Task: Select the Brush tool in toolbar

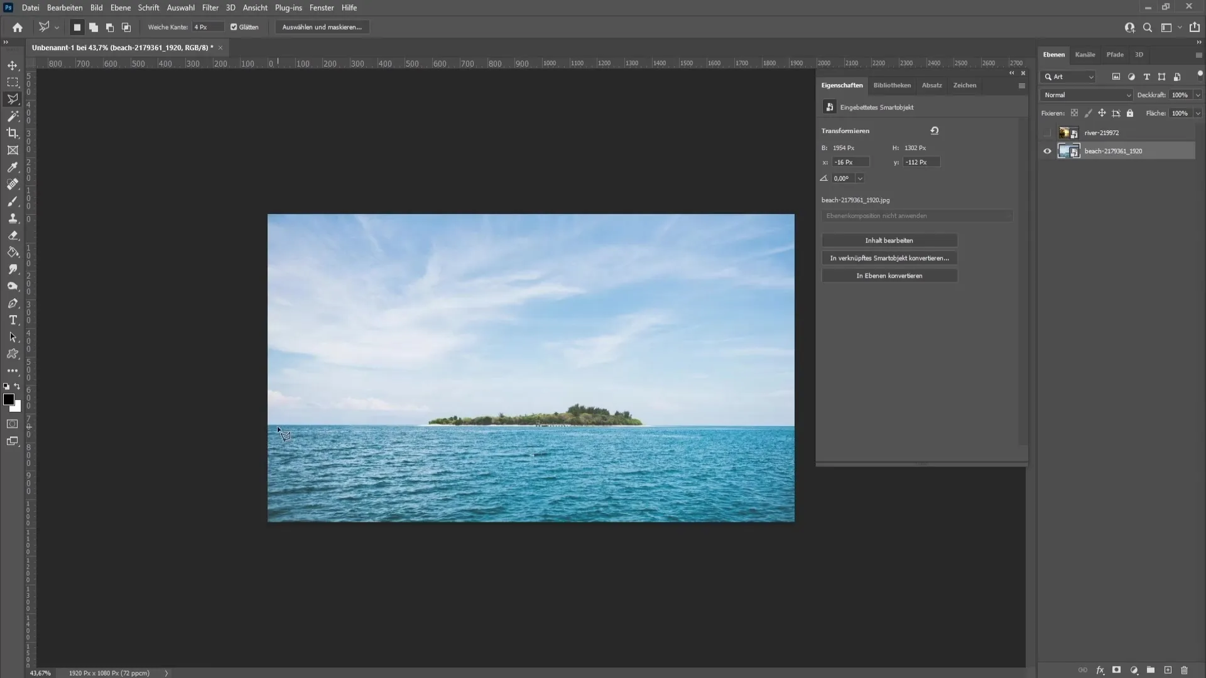Action: point(13,201)
